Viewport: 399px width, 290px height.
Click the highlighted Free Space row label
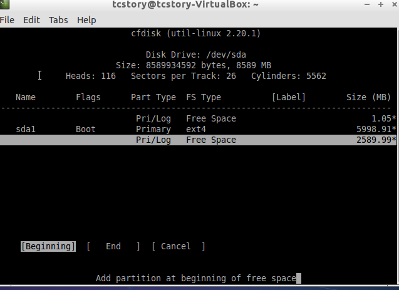[x=211, y=140]
